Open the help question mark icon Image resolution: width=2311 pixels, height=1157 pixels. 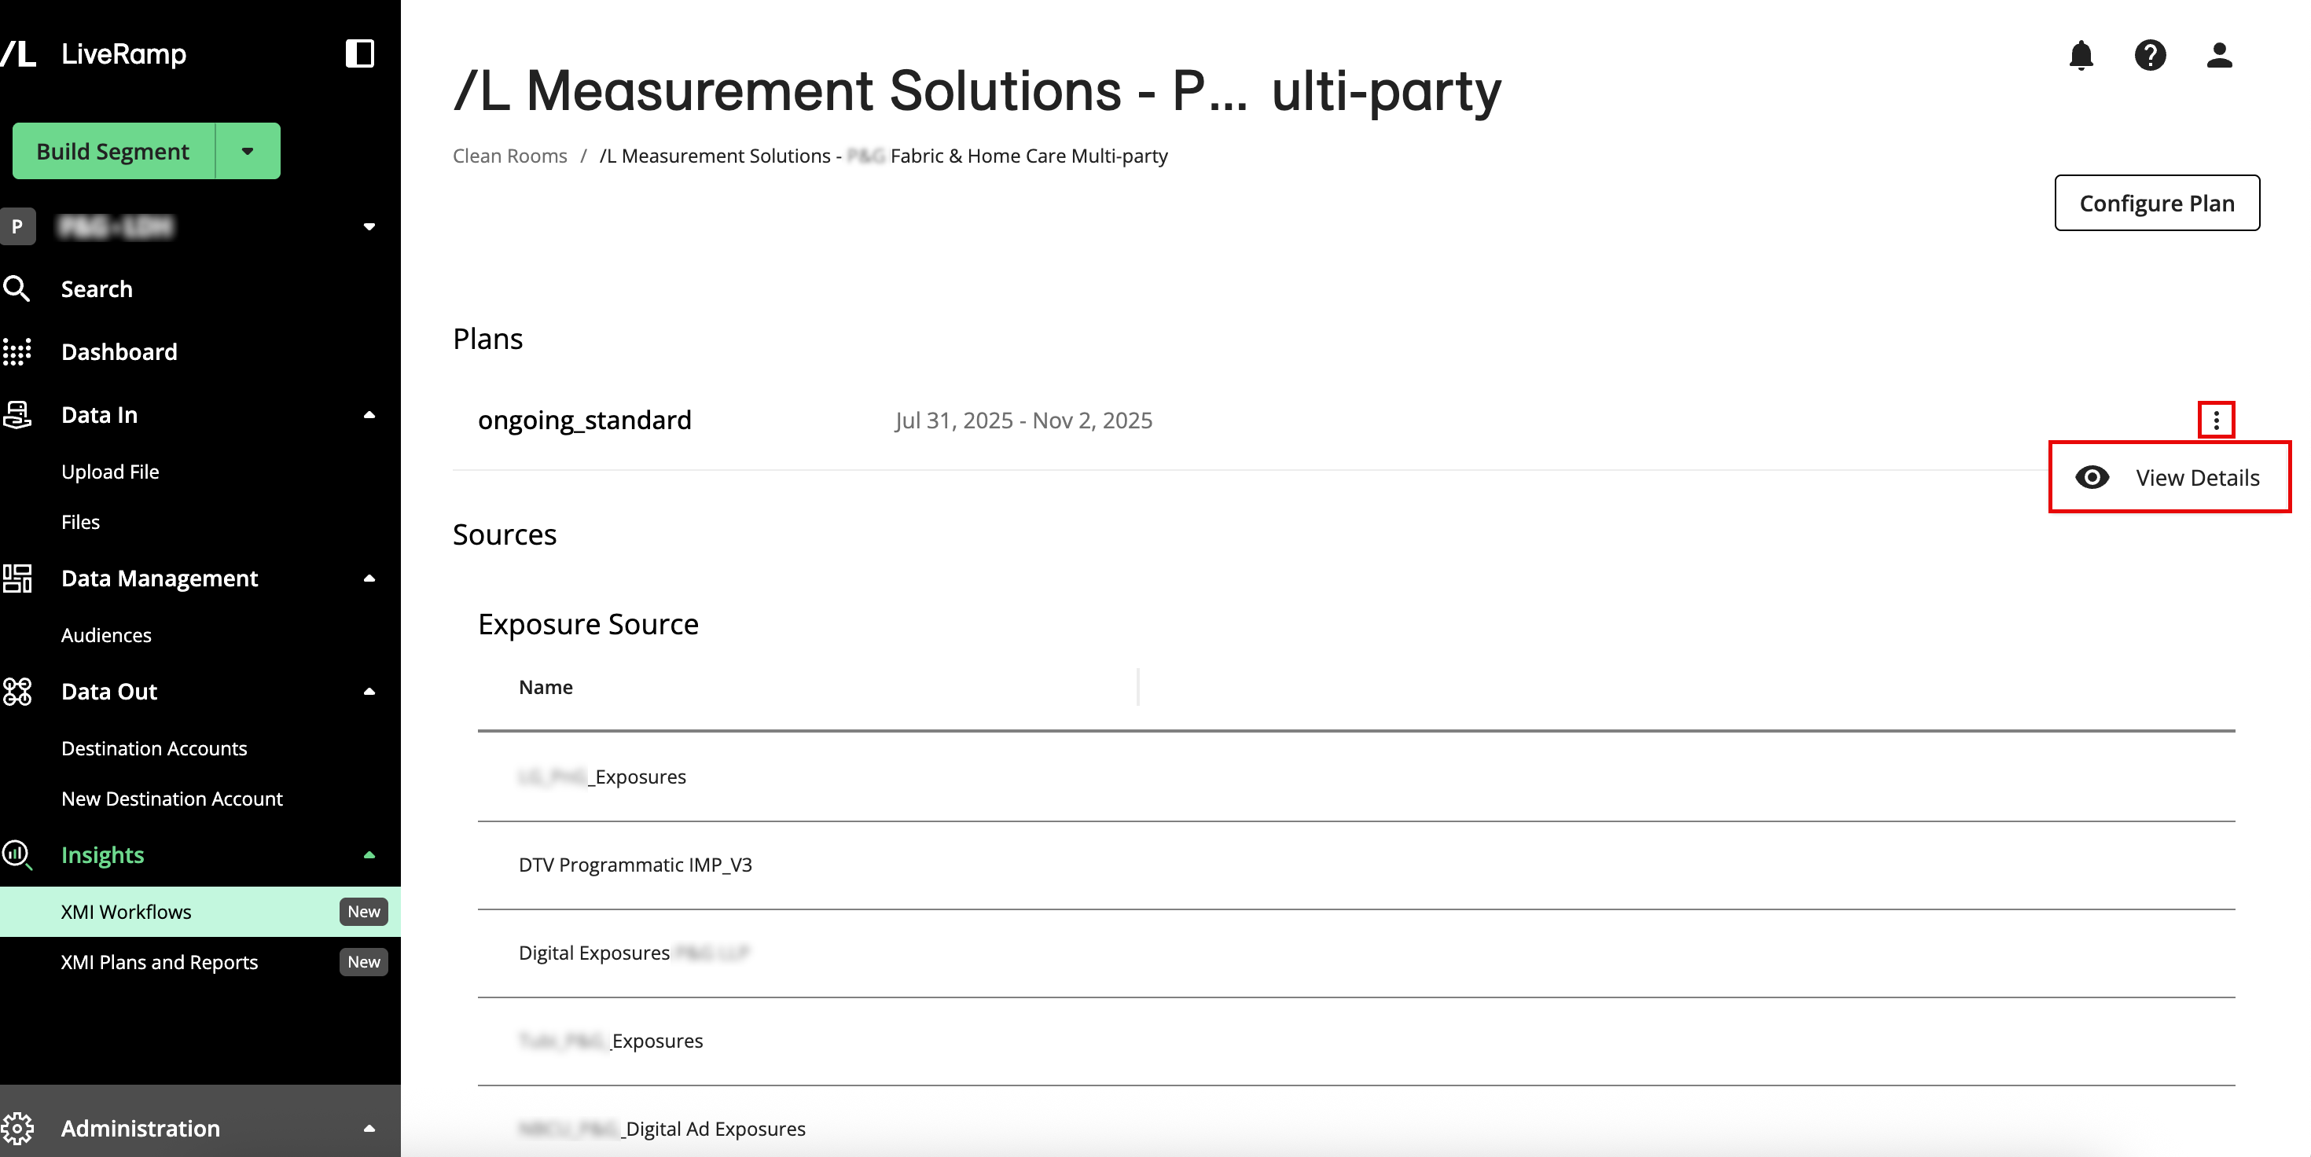[2150, 56]
